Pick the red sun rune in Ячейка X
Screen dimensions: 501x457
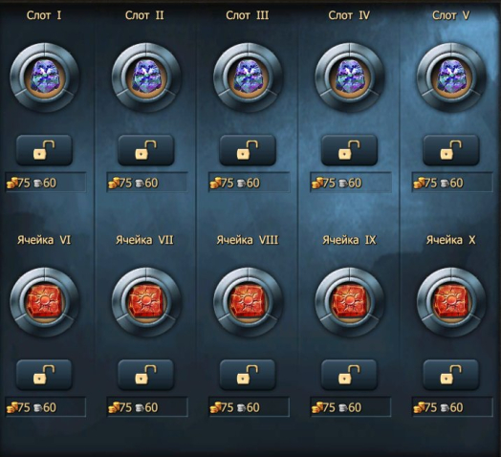[x=451, y=302]
